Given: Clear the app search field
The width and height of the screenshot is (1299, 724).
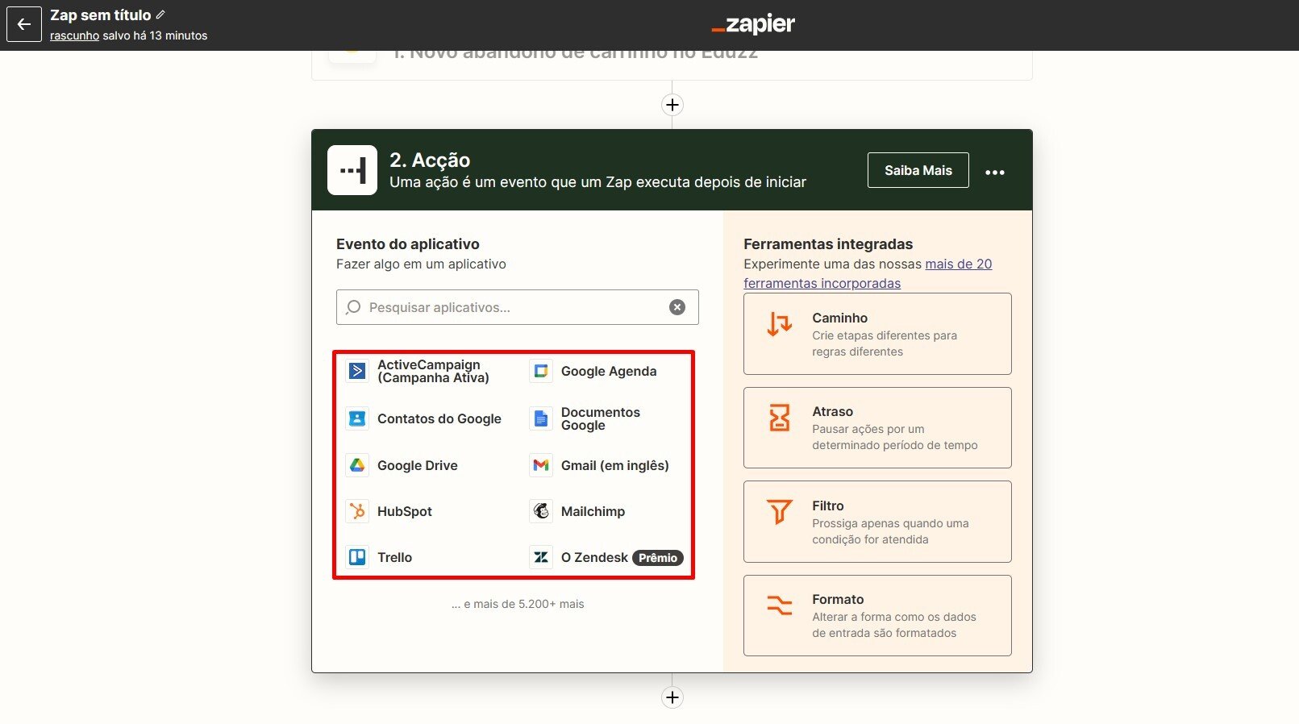Looking at the screenshot, I should point(677,307).
